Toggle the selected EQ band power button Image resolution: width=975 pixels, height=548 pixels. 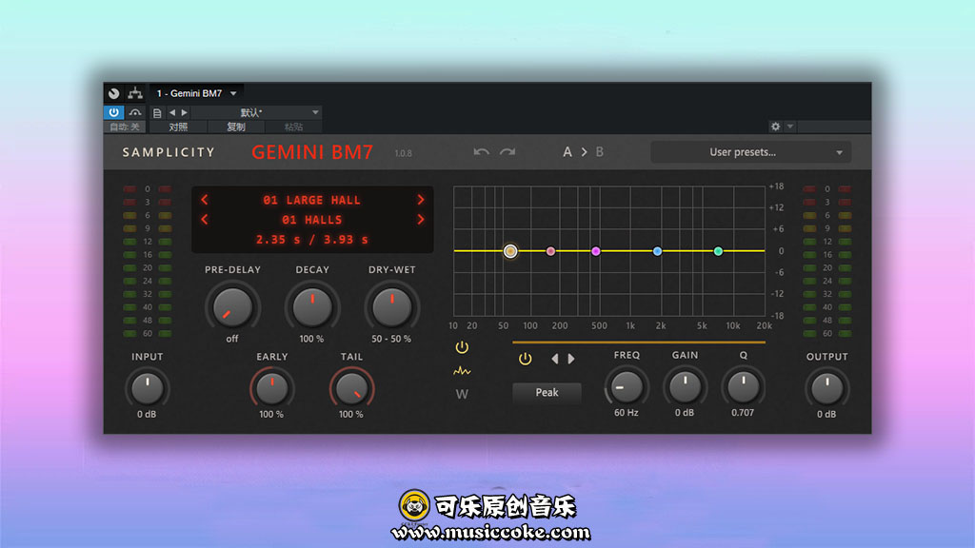(x=526, y=359)
